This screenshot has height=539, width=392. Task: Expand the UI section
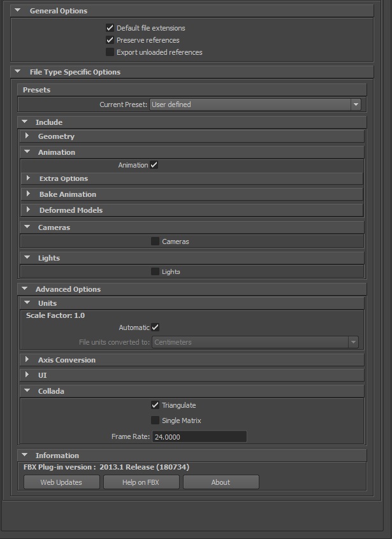[x=27, y=375]
